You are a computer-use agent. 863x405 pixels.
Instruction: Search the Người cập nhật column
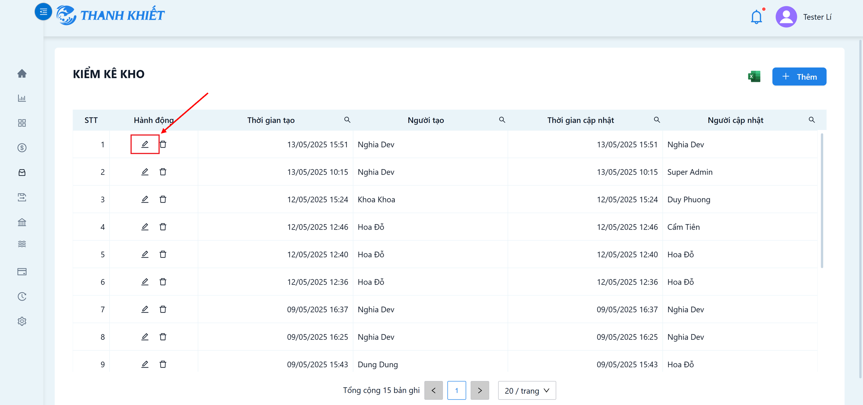[x=812, y=120]
